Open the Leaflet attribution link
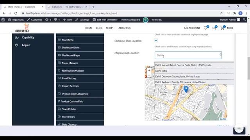Screen dimensions: 250x140 (x=223, y=119)
